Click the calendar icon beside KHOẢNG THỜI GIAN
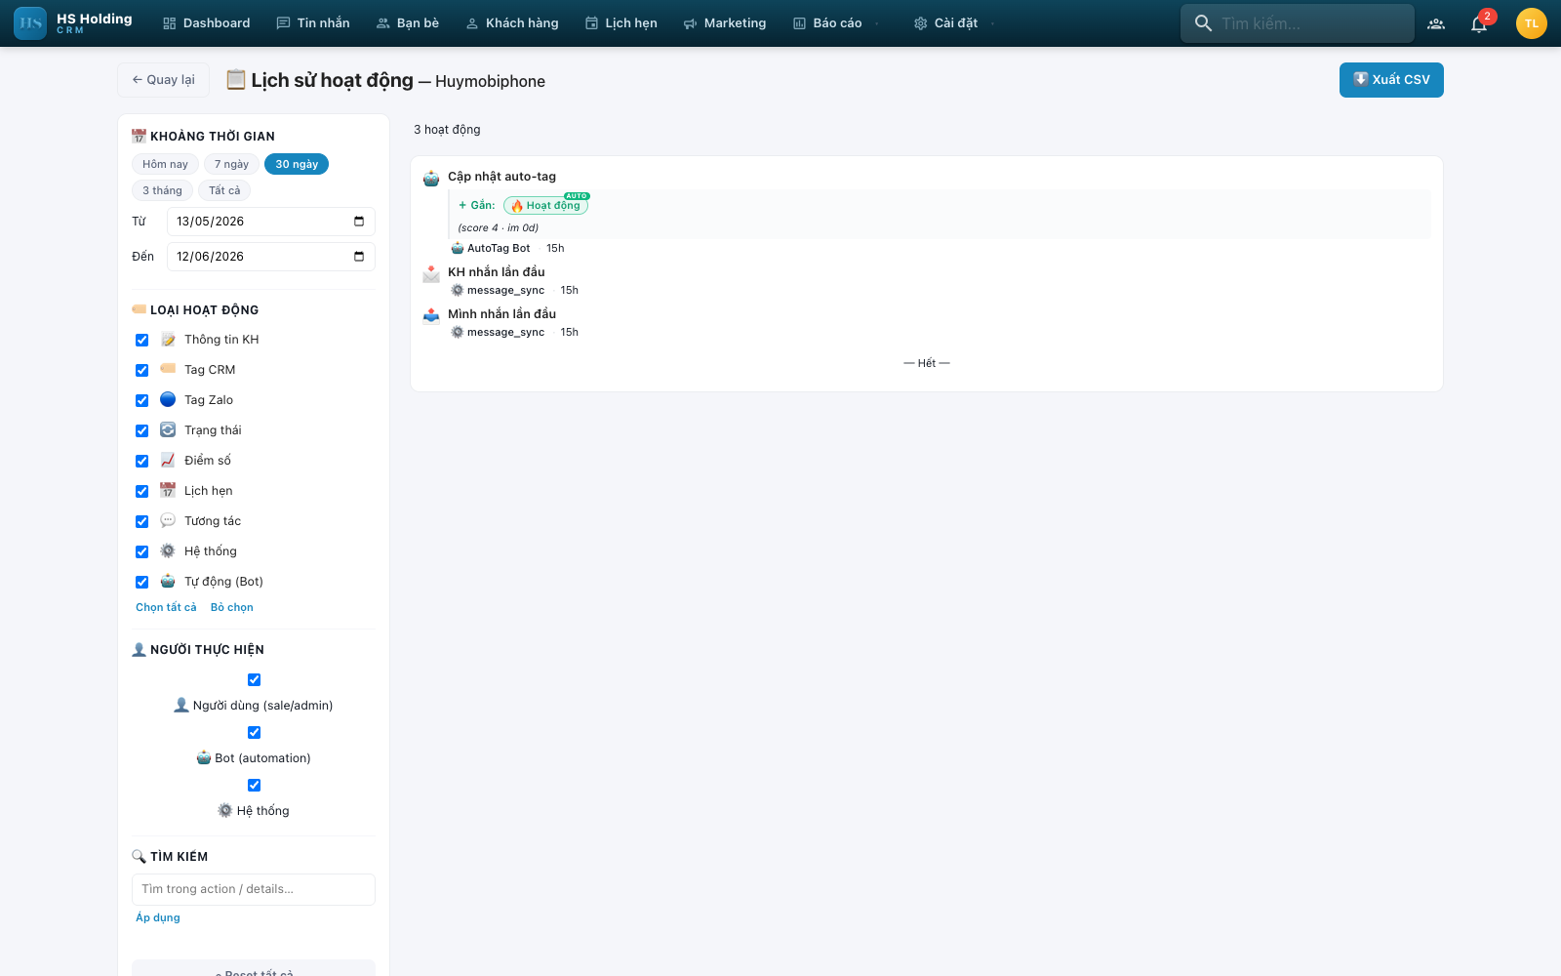Viewport: 1561px width, 976px height. (139, 136)
